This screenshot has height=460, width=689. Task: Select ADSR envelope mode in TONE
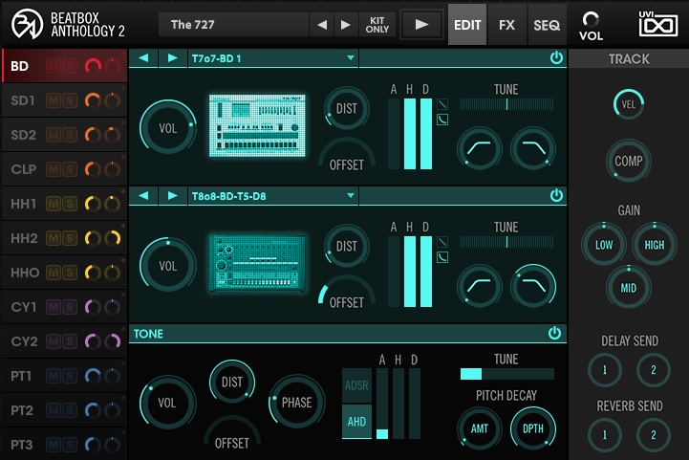(356, 385)
